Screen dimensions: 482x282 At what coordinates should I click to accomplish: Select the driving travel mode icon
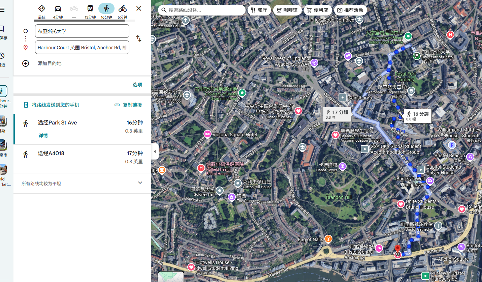coord(58,9)
